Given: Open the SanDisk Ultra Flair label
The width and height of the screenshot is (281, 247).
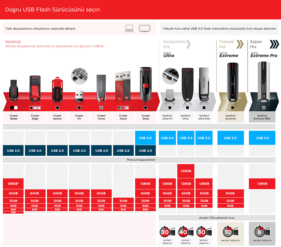Looking at the screenshot, I should pos(204,117).
